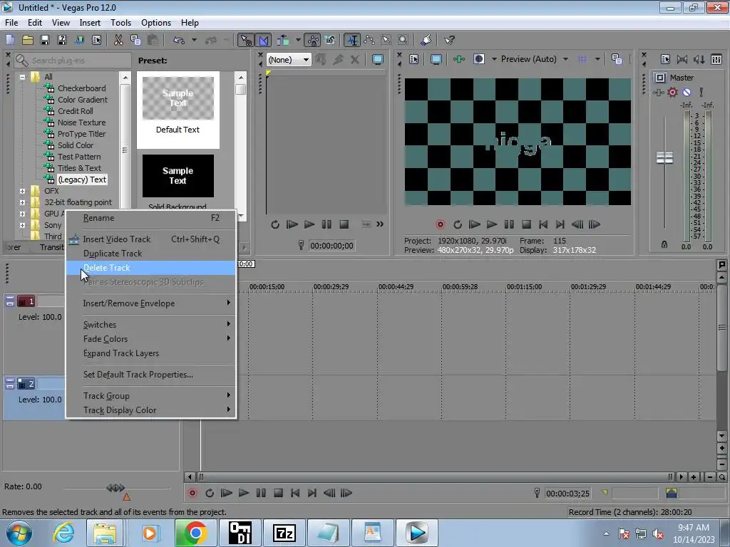Zoom in timeline with plus button
Image resolution: width=730 pixels, height=547 pixels.
click(694, 477)
